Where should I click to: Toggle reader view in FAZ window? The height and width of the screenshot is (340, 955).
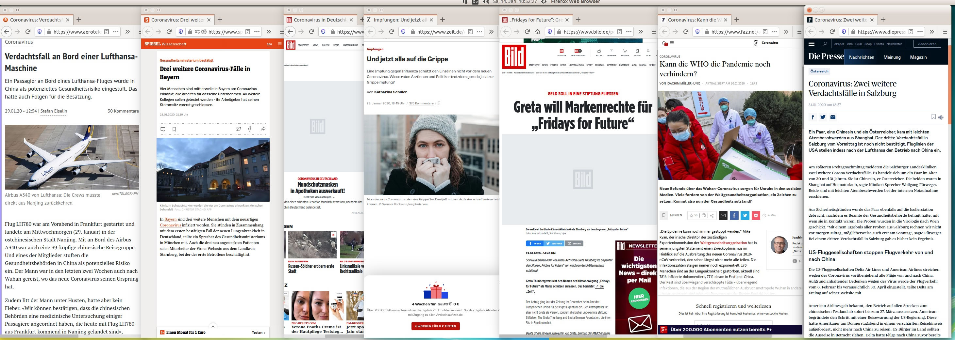[765, 32]
